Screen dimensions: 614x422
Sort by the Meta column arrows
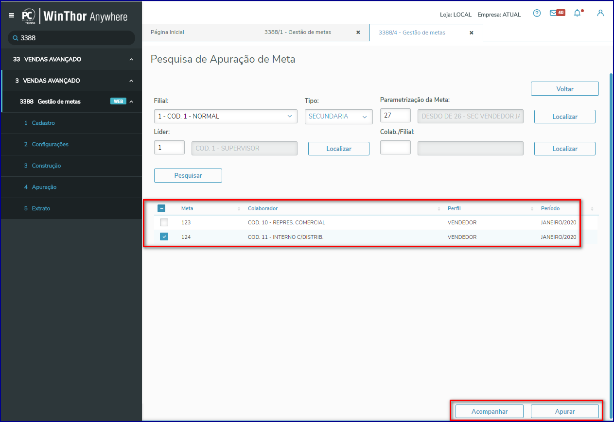coord(239,208)
